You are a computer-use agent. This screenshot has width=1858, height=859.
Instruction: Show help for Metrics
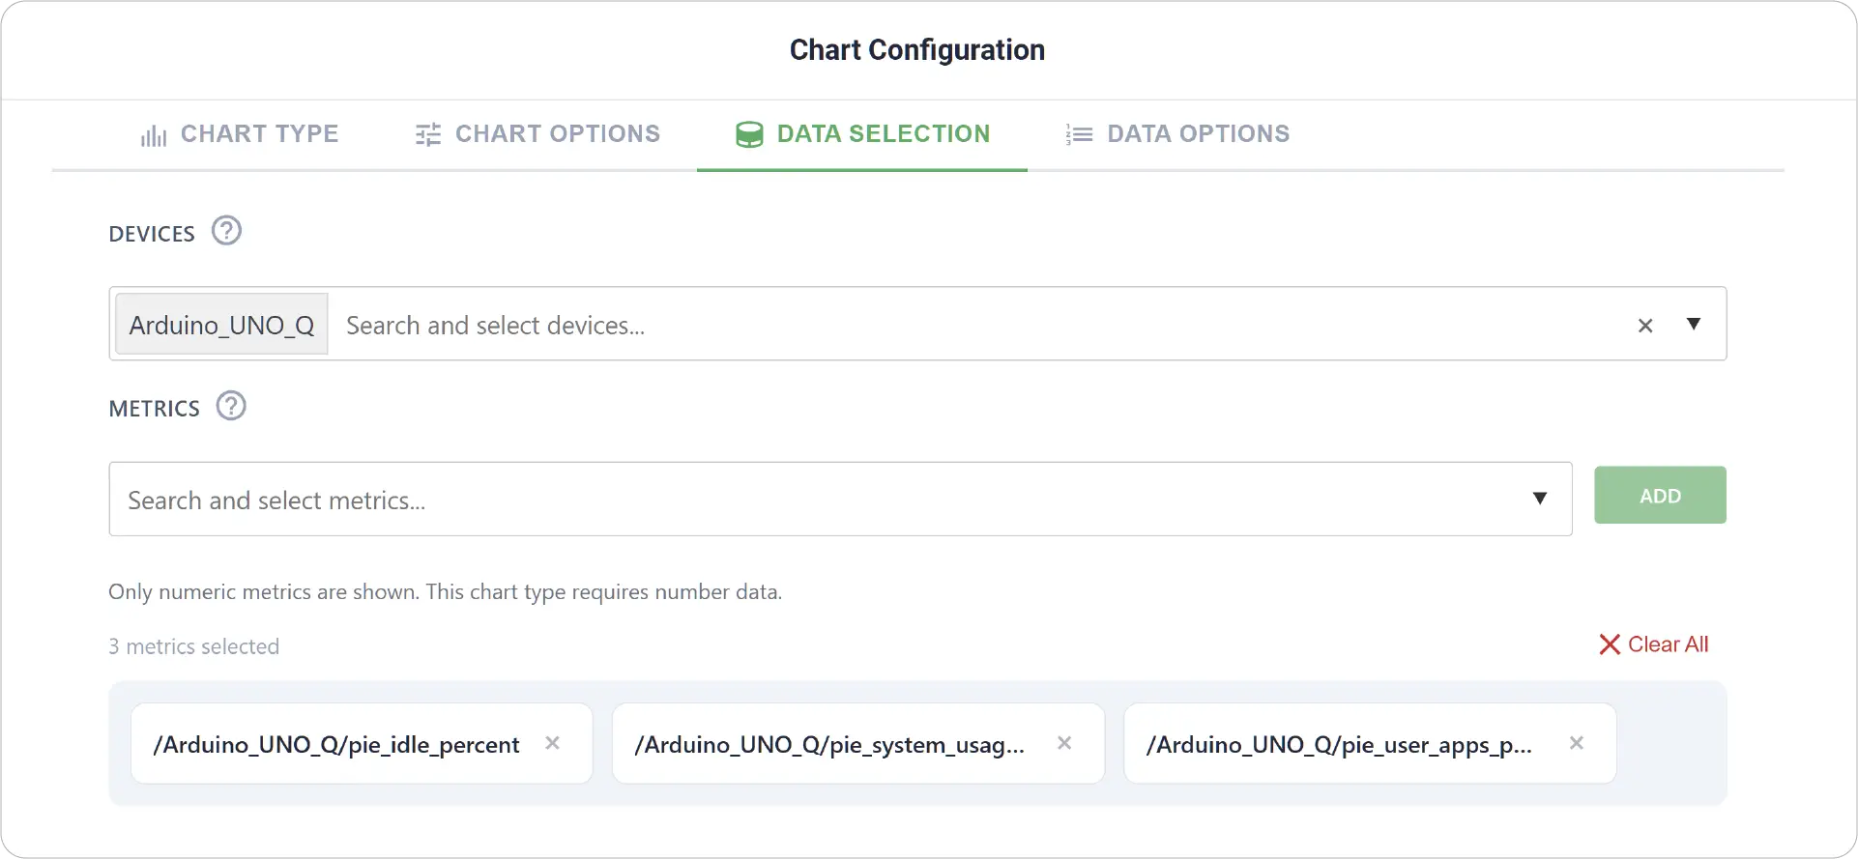(231, 406)
